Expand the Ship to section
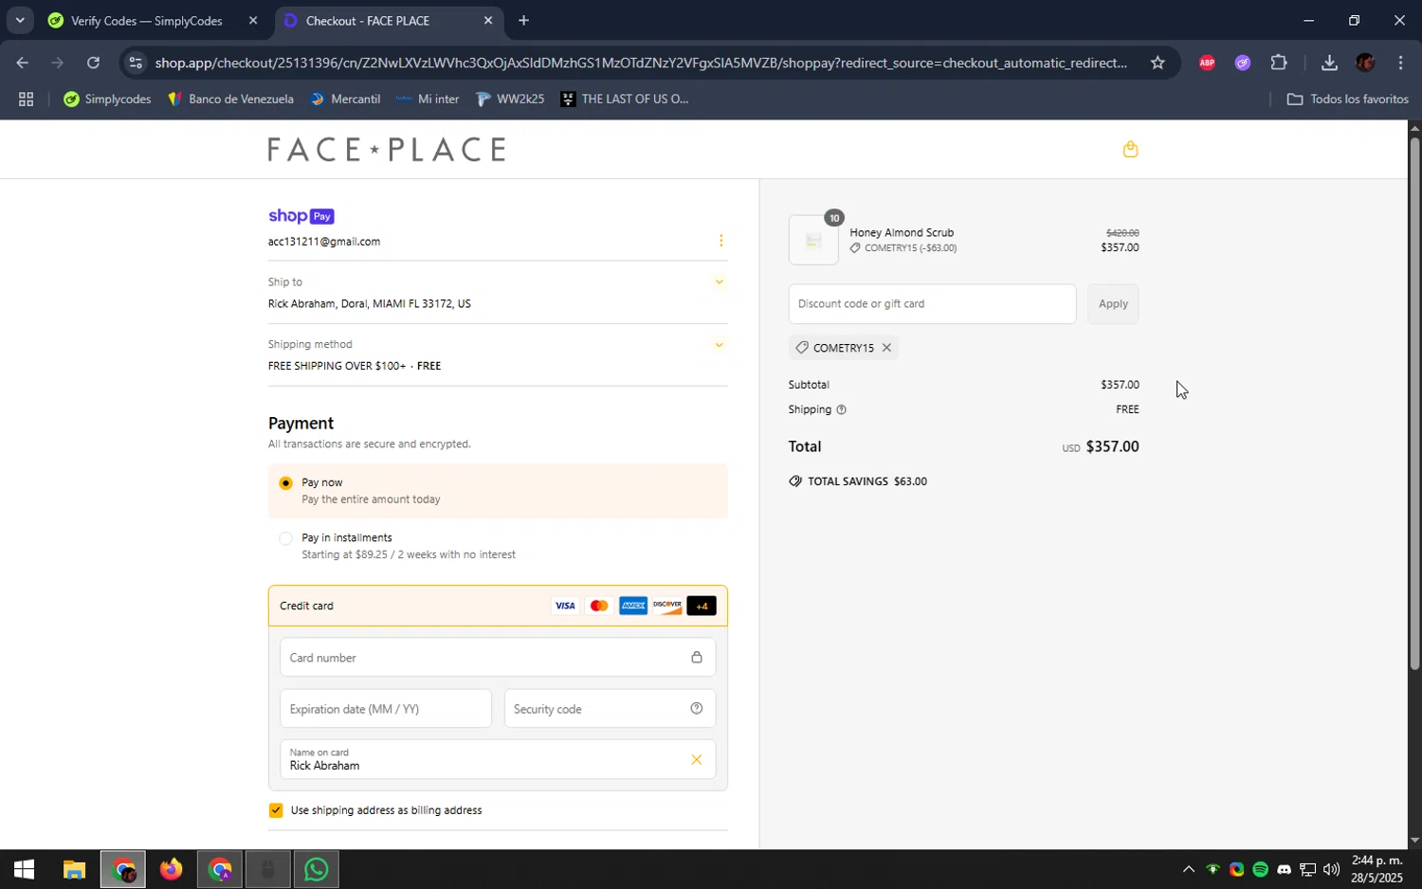The height and width of the screenshot is (889, 1422). [719, 281]
